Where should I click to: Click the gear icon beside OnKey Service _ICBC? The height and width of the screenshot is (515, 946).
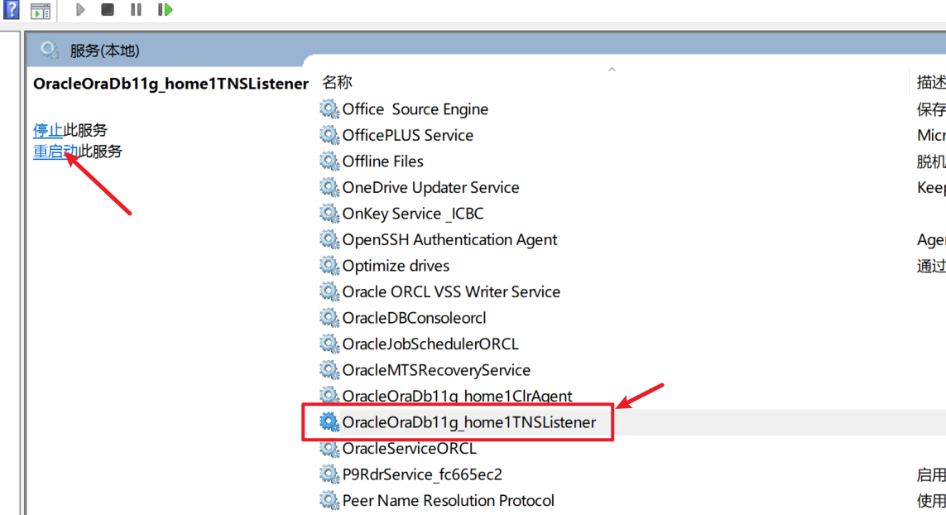pos(329,214)
